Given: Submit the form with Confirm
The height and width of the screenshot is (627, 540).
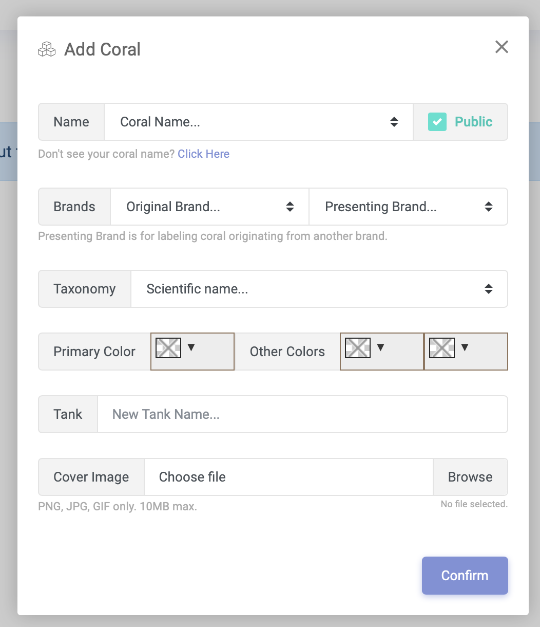Looking at the screenshot, I should [465, 576].
